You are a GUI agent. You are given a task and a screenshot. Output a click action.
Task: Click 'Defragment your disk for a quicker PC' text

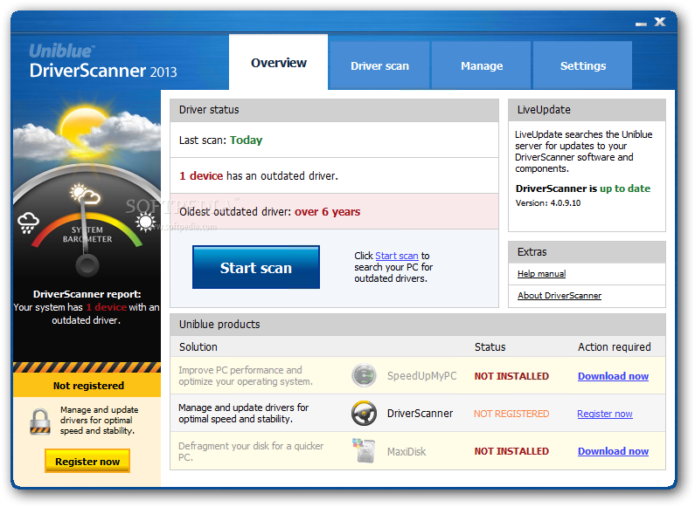[x=251, y=451]
